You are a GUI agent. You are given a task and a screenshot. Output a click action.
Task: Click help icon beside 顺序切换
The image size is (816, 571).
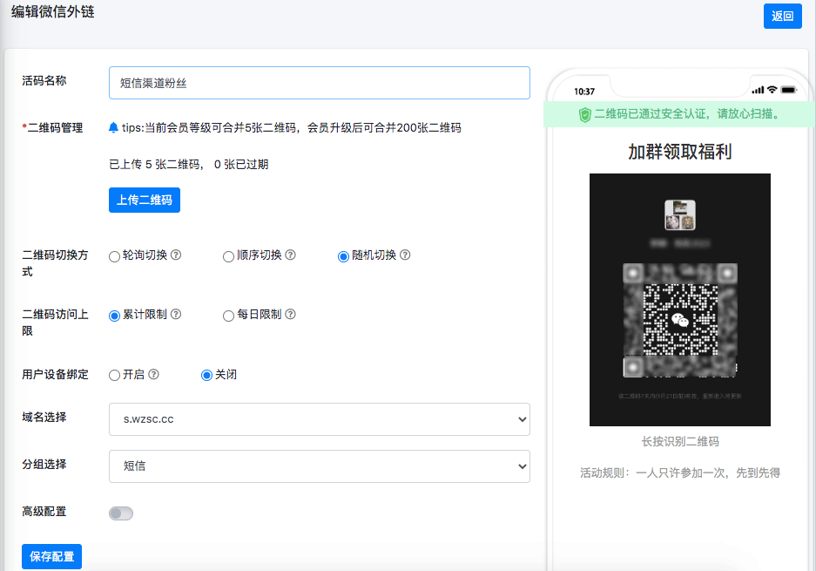click(x=291, y=255)
